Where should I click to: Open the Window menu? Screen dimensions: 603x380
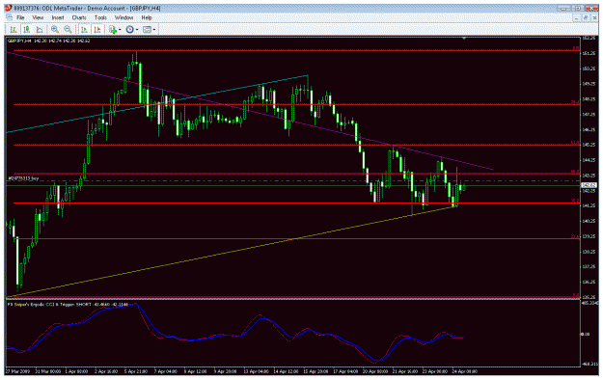click(123, 17)
